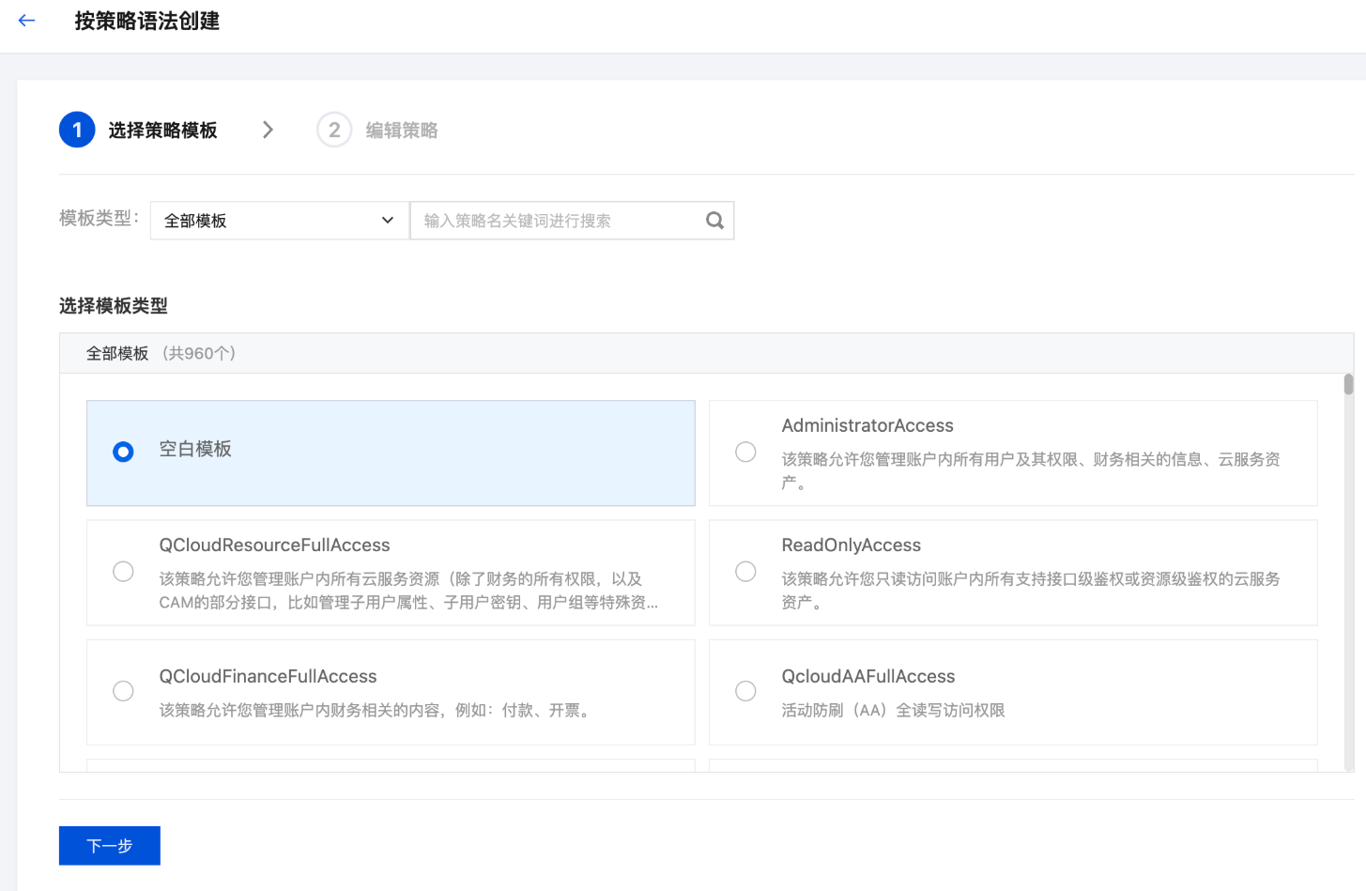Select the 空白模板 radio button
The width and height of the screenshot is (1366, 891).
click(123, 453)
